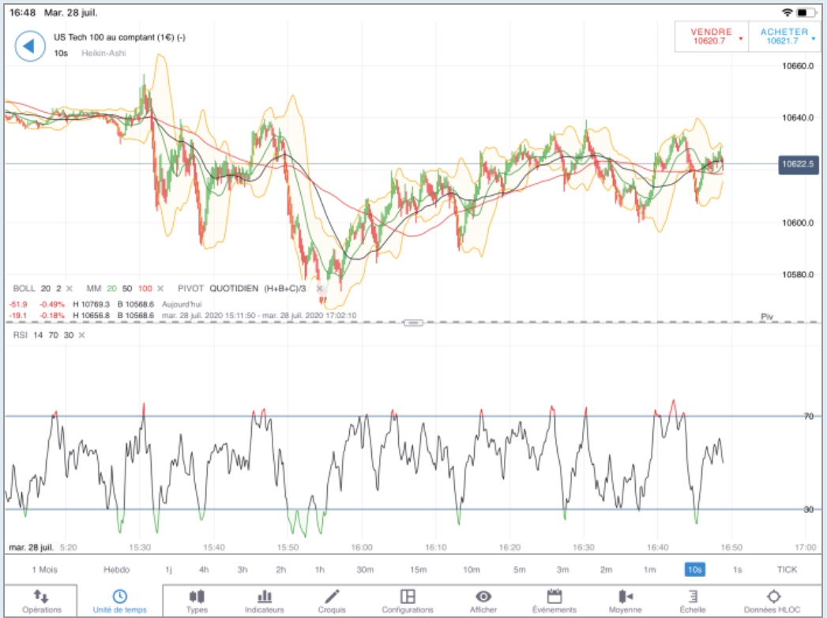Select the 1j timeframe

(x=169, y=570)
